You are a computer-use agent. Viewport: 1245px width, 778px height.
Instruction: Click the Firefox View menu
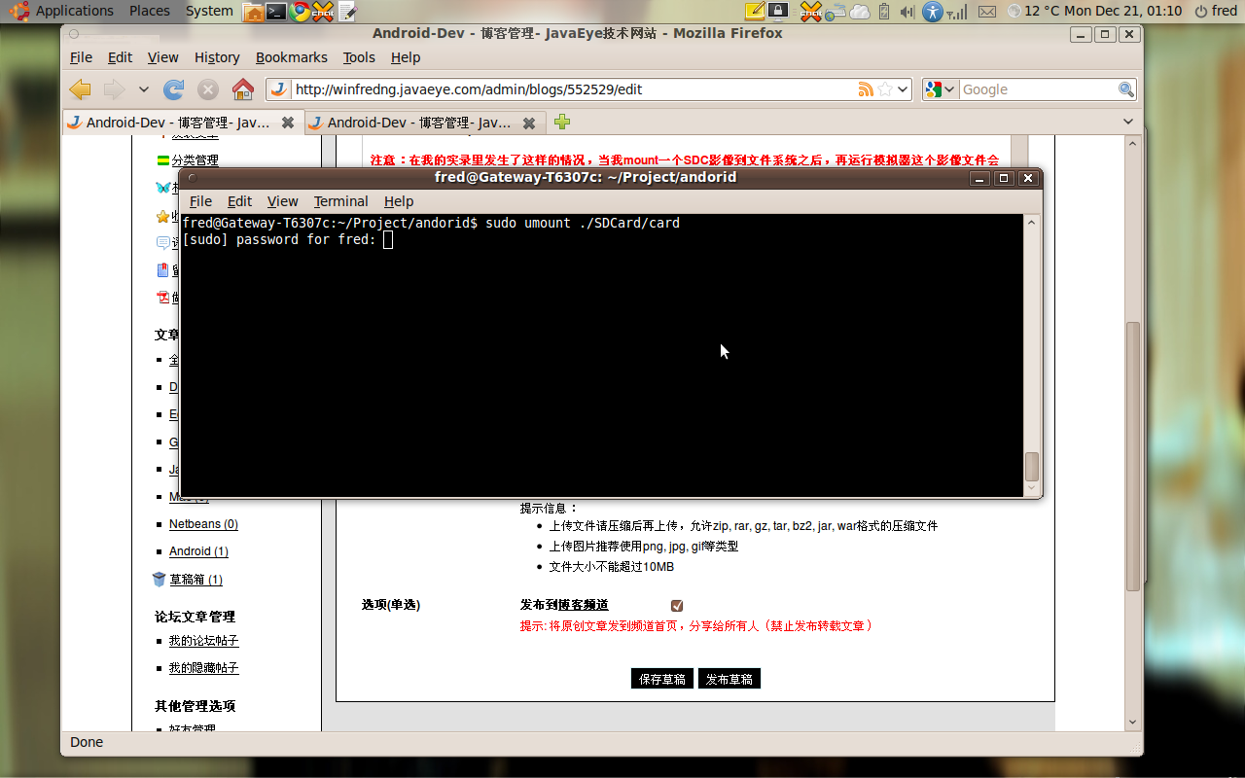162,57
